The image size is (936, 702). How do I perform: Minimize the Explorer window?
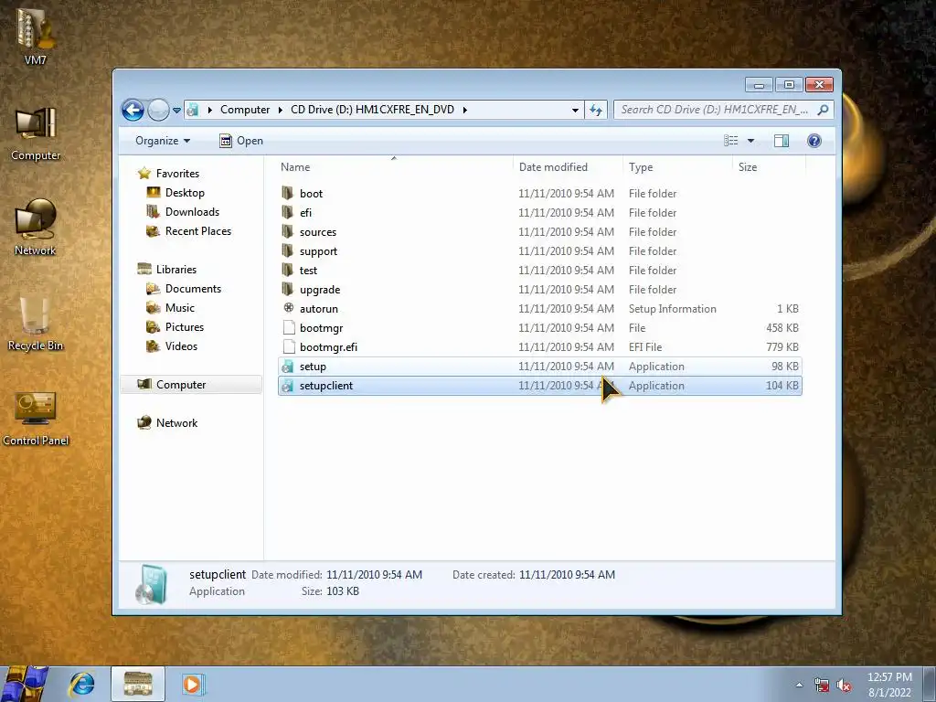[759, 85]
